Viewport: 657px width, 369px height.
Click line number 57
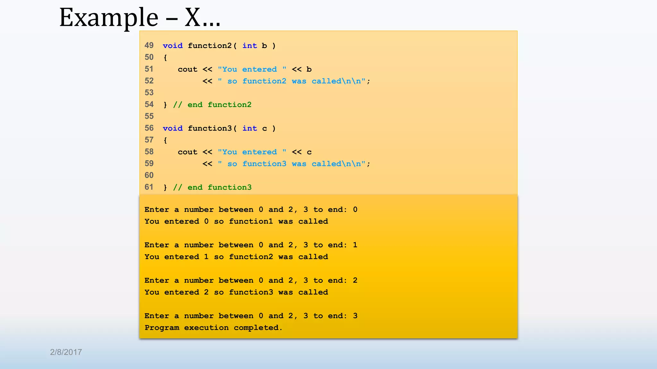pyautogui.click(x=149, y=140)
